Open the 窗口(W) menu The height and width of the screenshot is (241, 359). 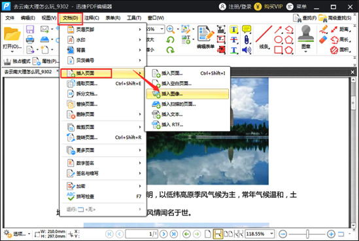156,18
